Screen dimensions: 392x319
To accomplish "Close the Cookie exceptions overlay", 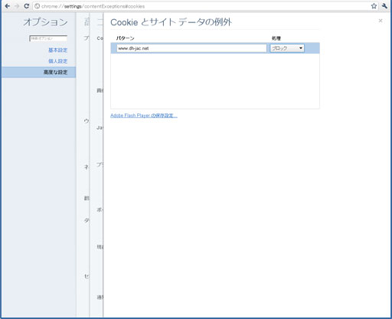I will 381,21.
